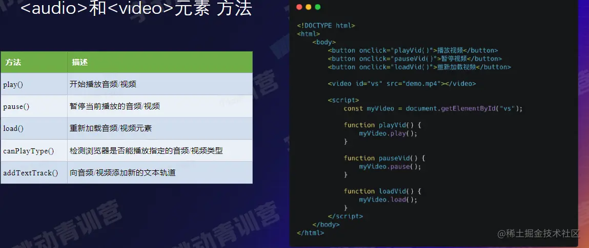Click the yellow minimize dot on code window
The image size is (589, 248).
pos(309,7)
